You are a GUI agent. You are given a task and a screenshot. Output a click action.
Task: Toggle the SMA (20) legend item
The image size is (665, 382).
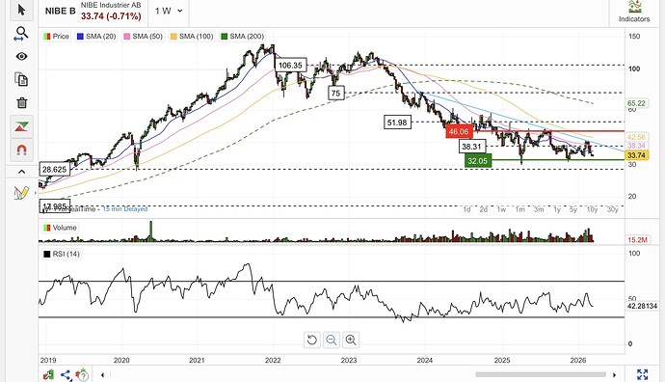(96, 37)
